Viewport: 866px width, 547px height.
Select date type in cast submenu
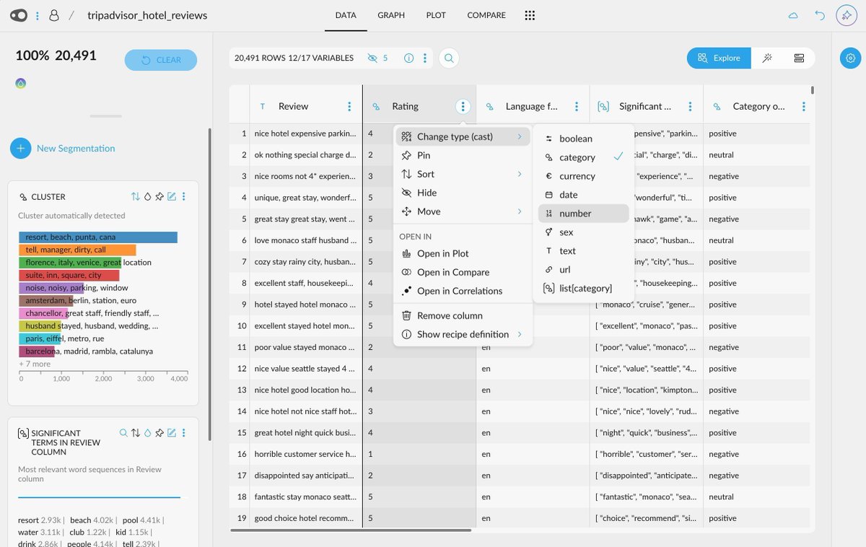tap(584, 195)
